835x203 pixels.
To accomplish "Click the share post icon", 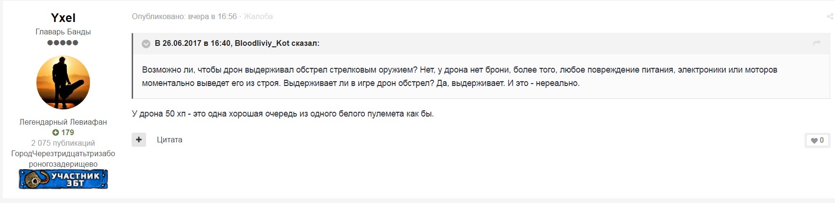I will pos(830,17).
